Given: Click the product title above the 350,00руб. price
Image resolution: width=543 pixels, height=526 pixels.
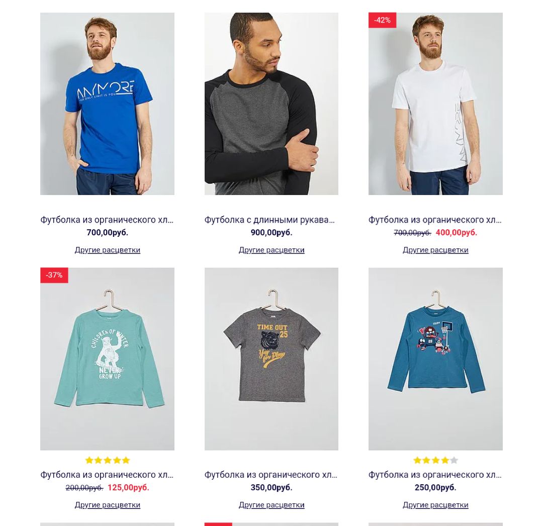Looking at the screenshot, I should click(x=271, y=475).
